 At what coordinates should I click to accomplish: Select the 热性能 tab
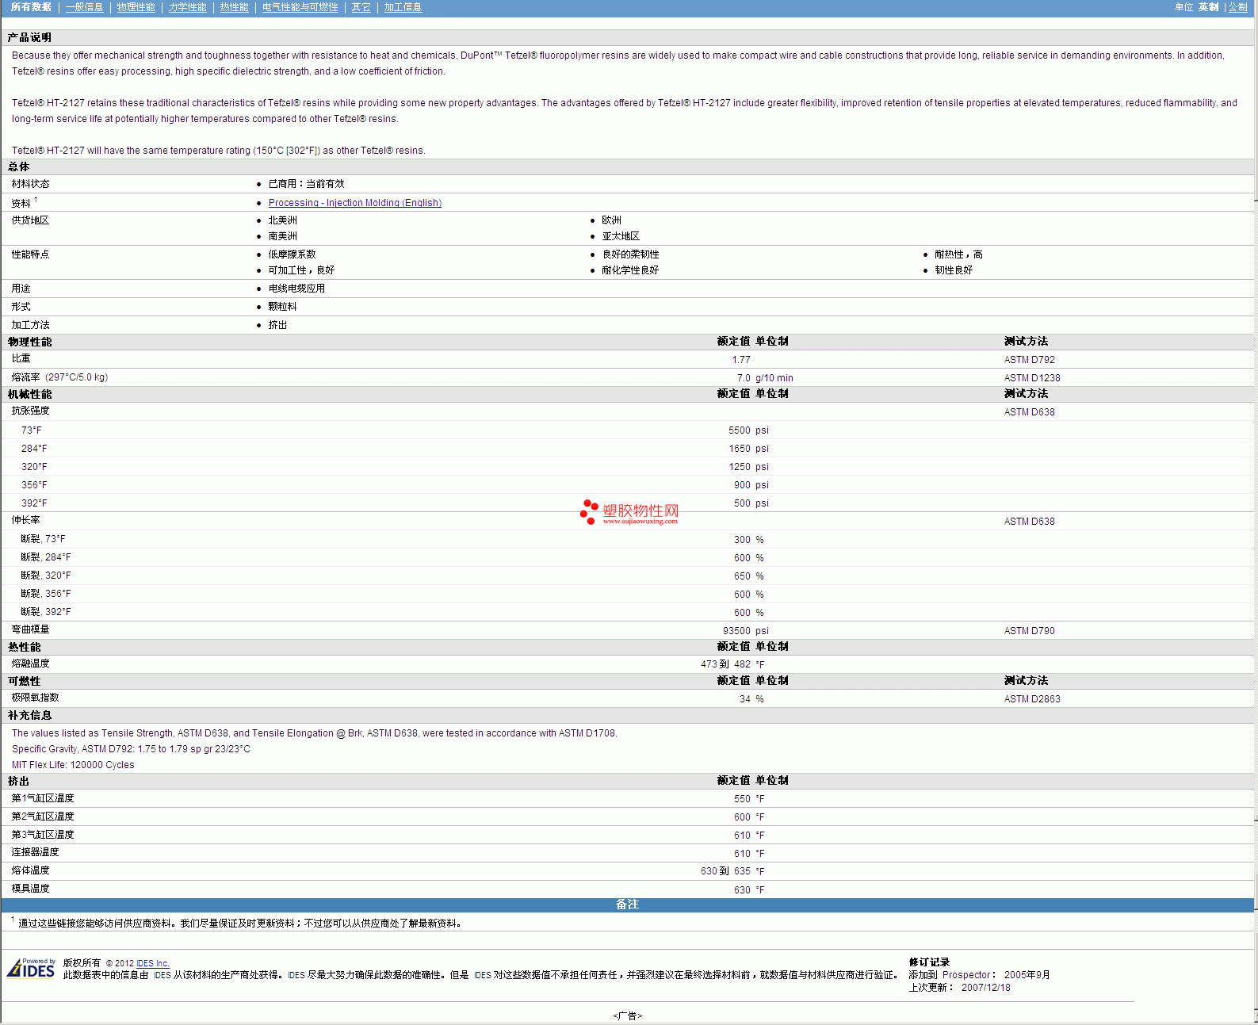click(234, 7)
